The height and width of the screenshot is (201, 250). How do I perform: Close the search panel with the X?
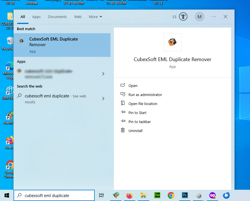point(225,17)
